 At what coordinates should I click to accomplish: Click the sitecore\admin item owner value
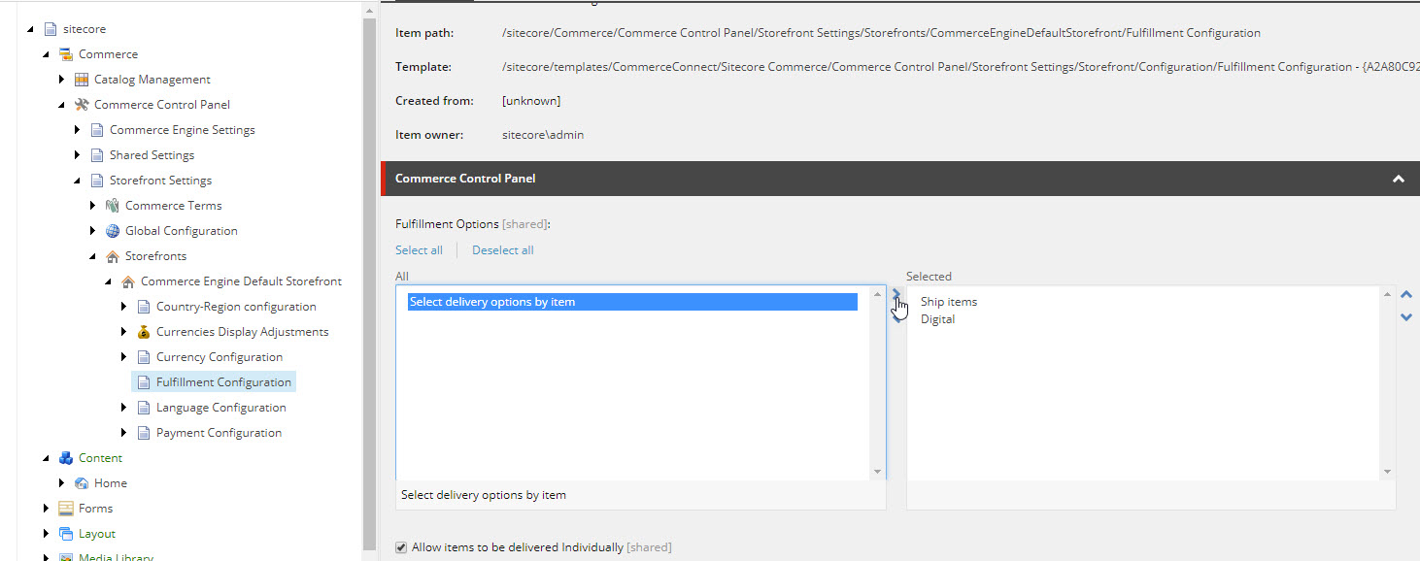[543, 135]
